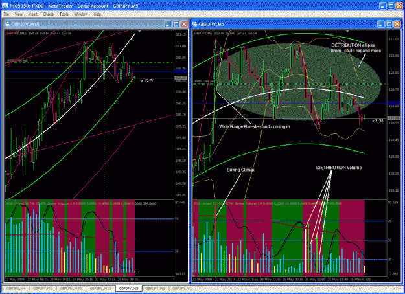This screenshot has width=405, height=294.
Task: Click the chart shift triangle on M5 chart
Action: (x=347, y=32)
